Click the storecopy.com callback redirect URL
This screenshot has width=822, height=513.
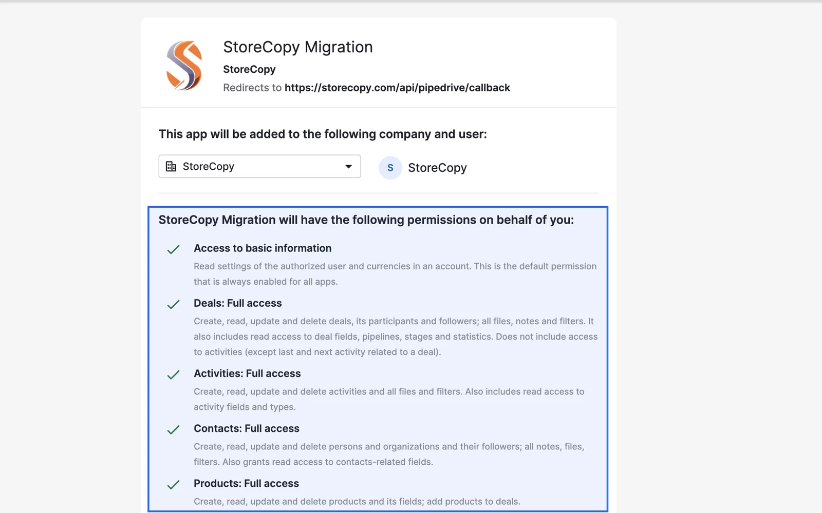pyautogui.click(x=397, y=88)
